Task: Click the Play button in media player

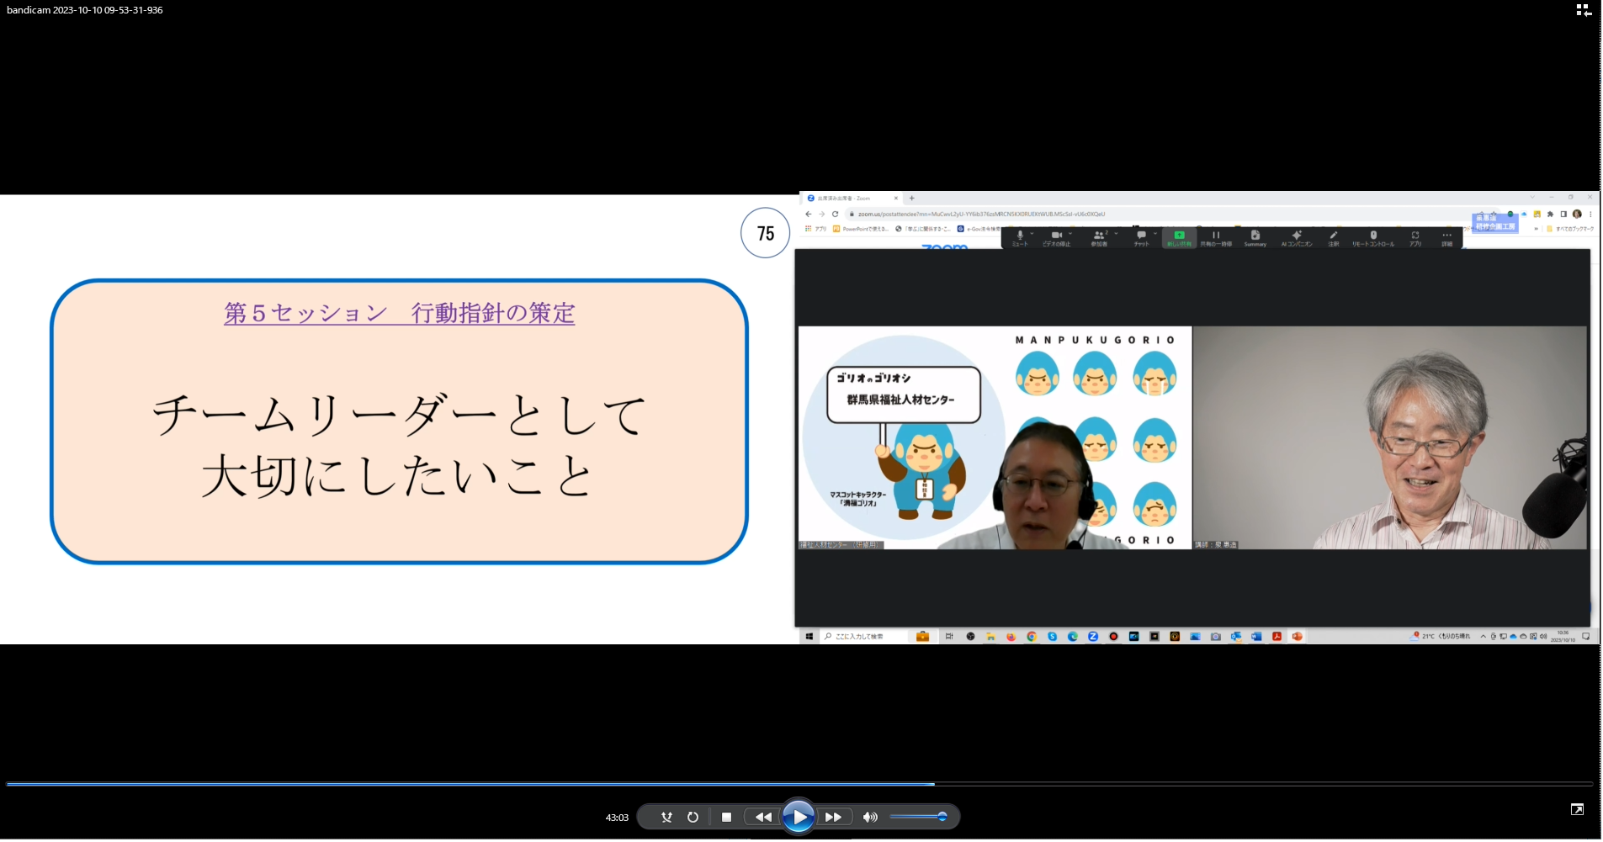Action: coord(798,817)
